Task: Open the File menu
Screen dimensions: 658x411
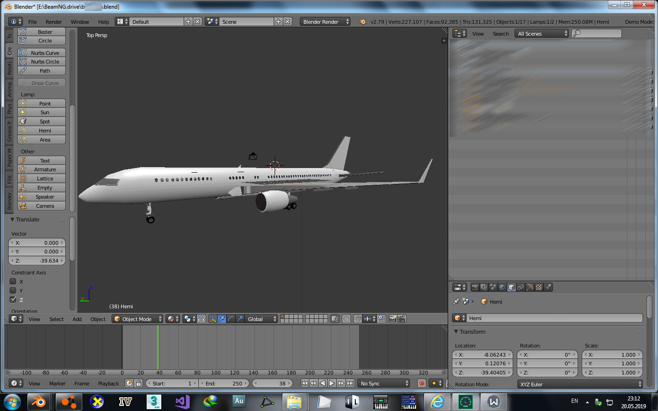Action: [x=32, y=21]
